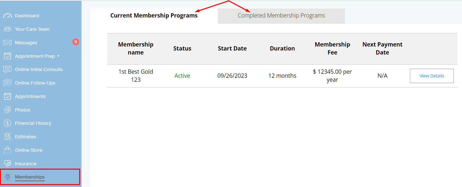The image size is (462, 187).
Task: Click the Messages notification badge showing 9
Action: [x=76, y=42]
